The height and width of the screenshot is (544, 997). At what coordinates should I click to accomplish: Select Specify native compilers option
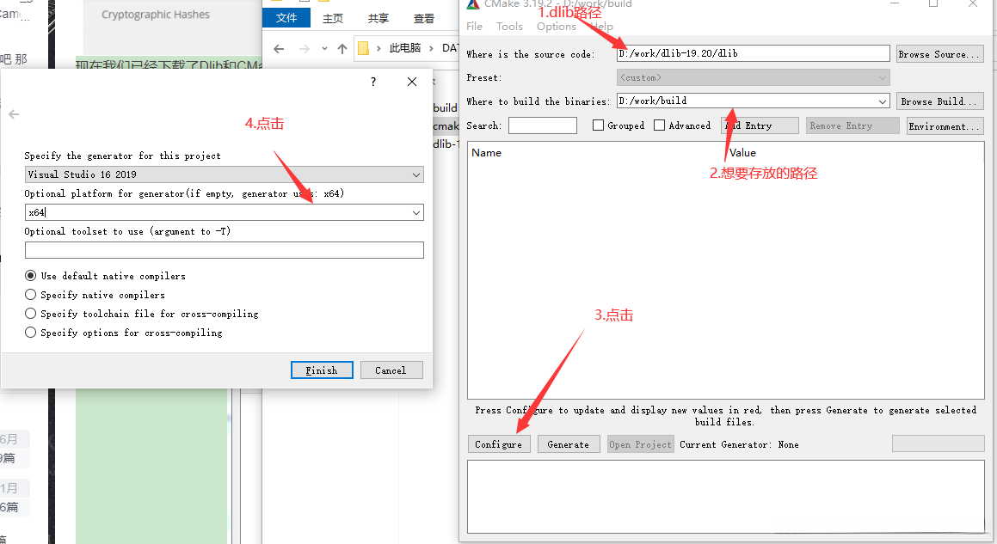(x=30, y=295)
